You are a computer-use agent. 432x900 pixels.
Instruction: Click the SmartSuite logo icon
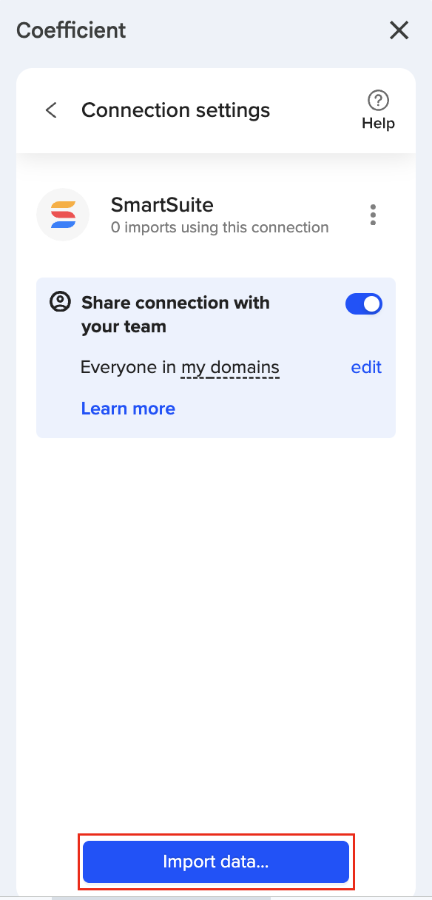pyautogui.click(x=63, y=215)
